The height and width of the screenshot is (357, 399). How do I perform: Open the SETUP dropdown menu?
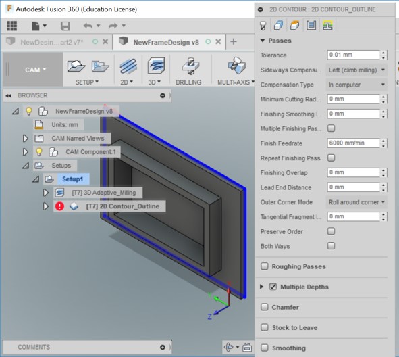[x=87, y=82]
